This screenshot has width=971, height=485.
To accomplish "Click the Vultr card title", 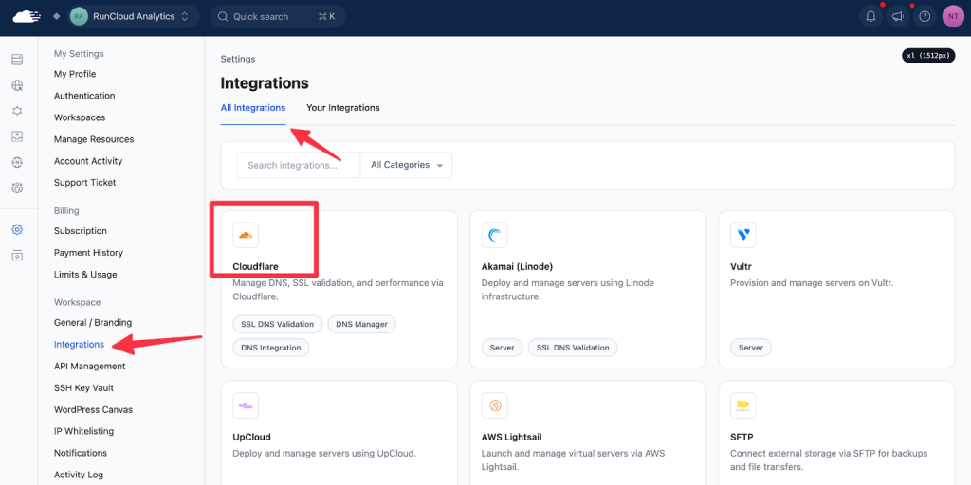I will pos(741,266).
